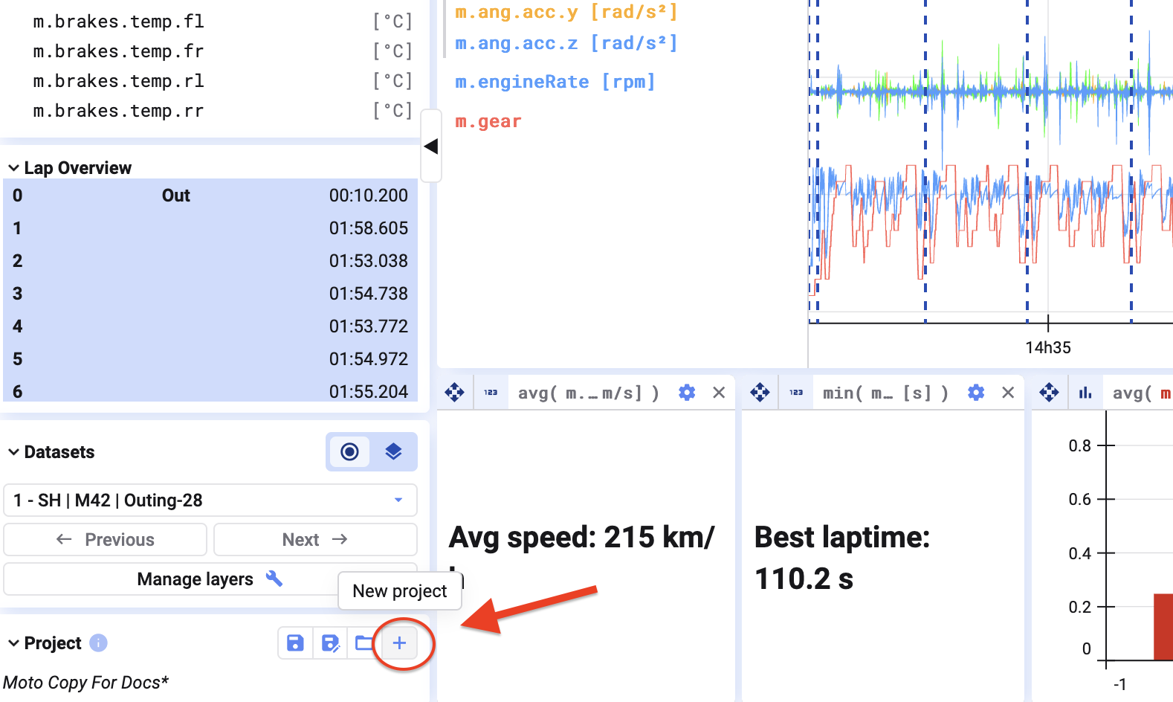Collapse the left sidebar with the arrow

coord(430,146)
